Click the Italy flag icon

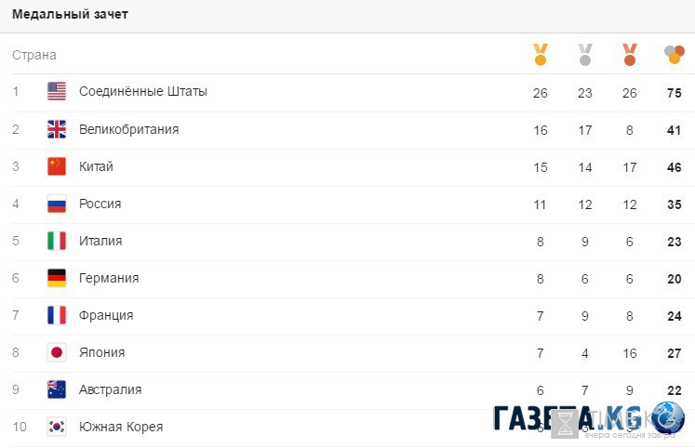[57, 241]
